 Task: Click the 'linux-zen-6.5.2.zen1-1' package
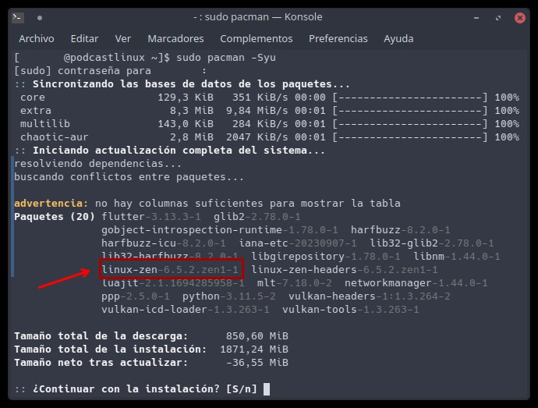170,270
